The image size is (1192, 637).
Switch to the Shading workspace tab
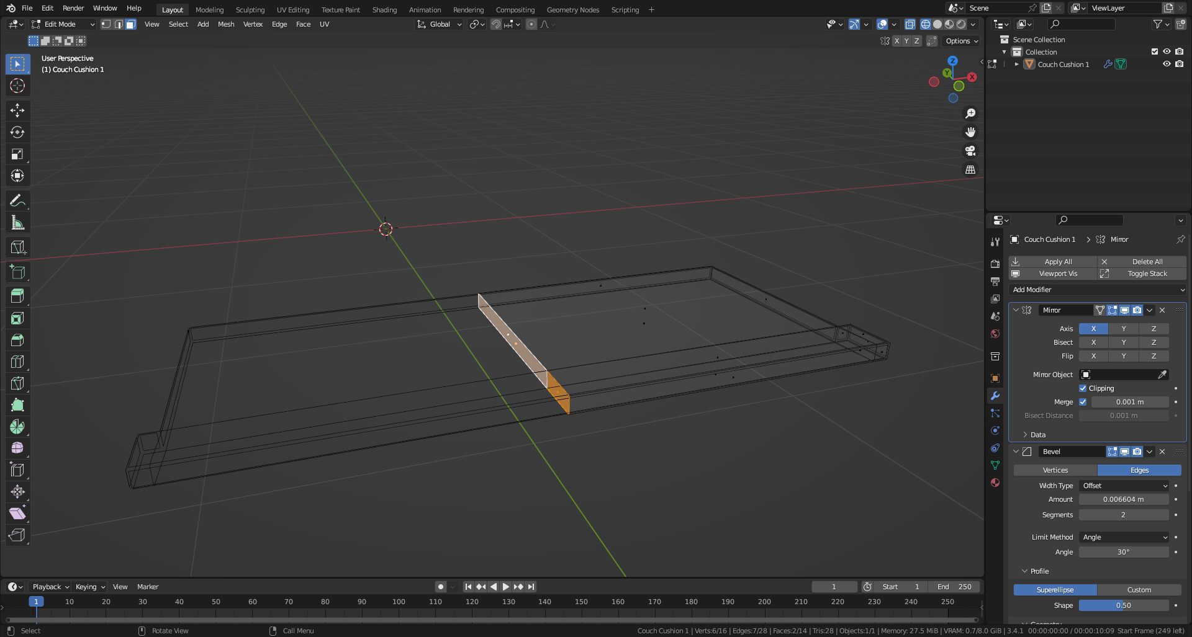384,9
